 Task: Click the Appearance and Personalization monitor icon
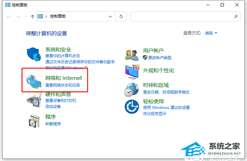pyautogui.click(x=132, y=72)
